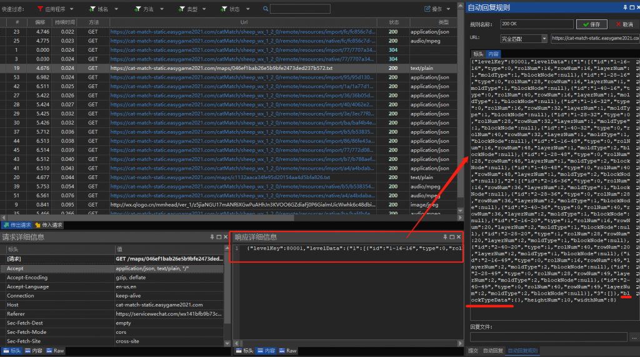Open the 应用程序 filter dropdown
The height and width of the screenshot is (357, 640).
point(55,9)
